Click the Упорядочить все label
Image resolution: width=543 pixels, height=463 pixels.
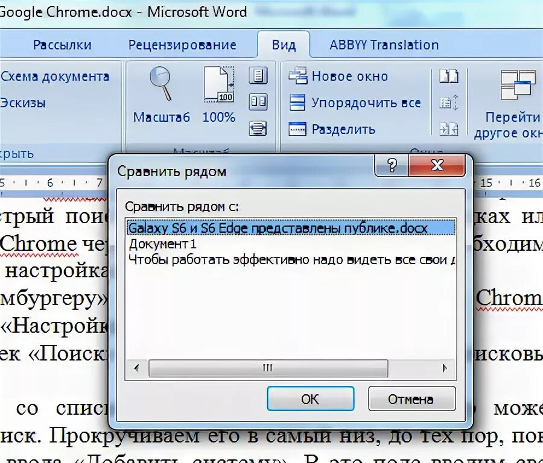coord(366,102)
